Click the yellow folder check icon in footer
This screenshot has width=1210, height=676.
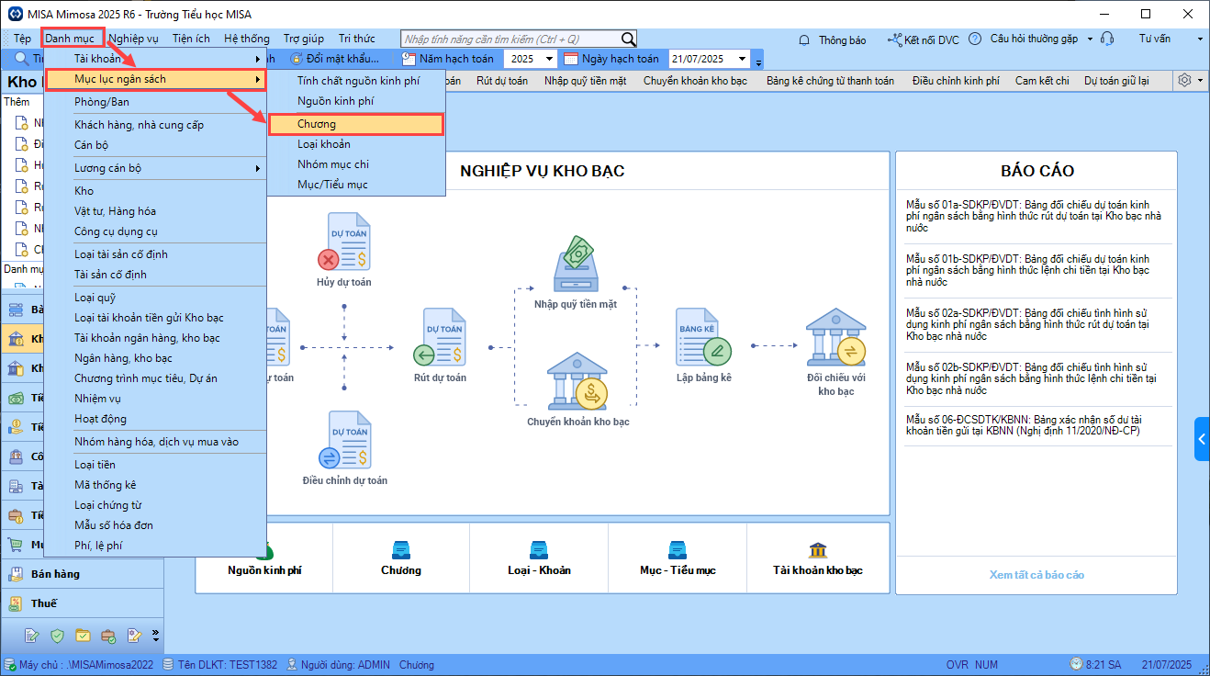[83, 635]
